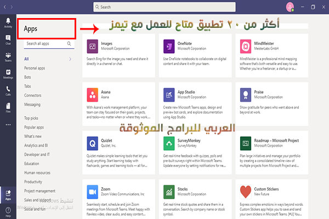Click the SurveyMonkey app title
Screen dimensions: 329x219
tap(189, 141)
